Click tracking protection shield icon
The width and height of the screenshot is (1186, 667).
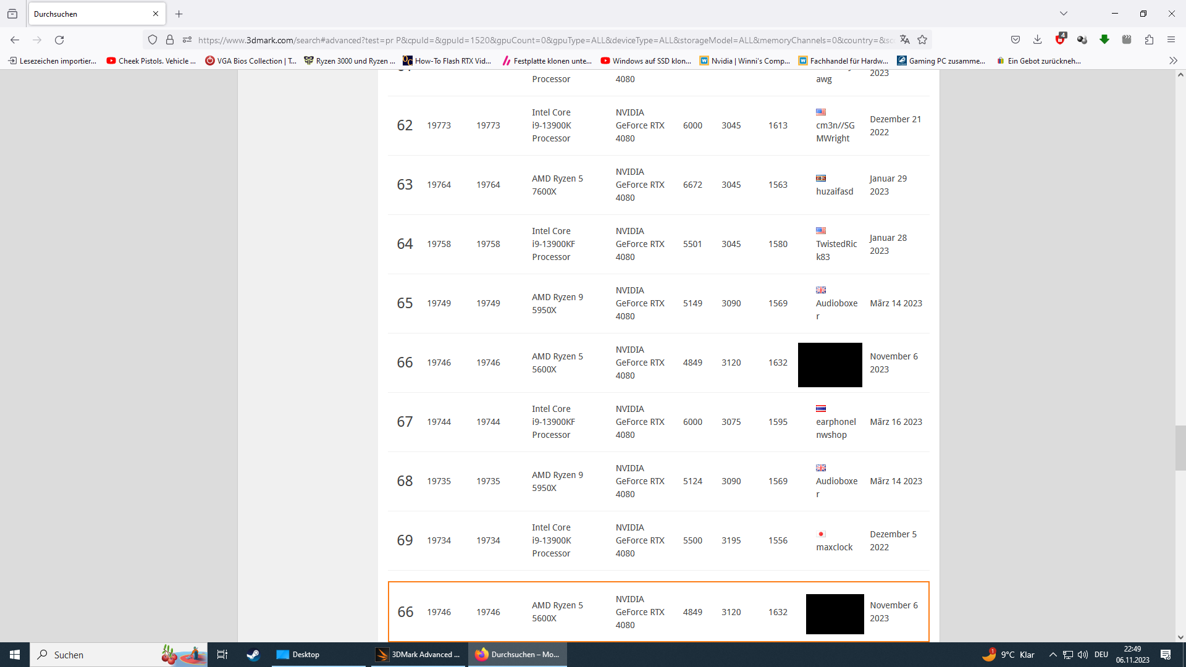point(153,40)
